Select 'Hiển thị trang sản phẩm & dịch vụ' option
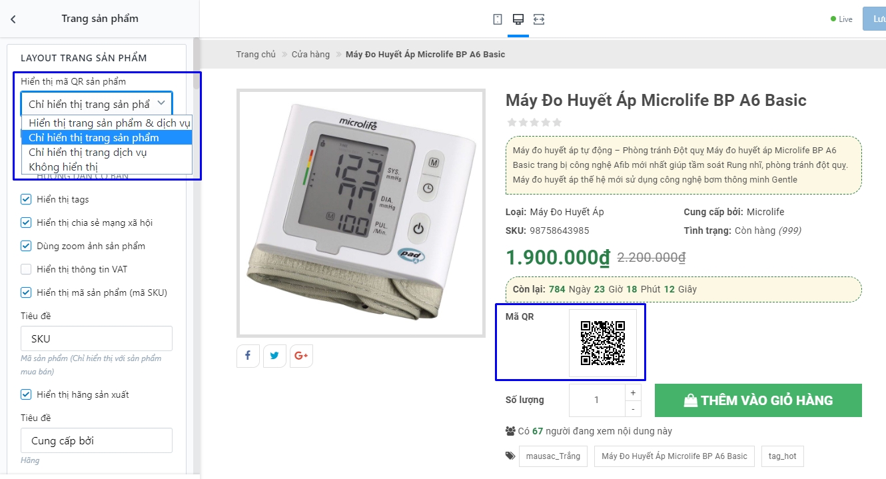The height and width of the screenshot is (479, 886). 107,123
